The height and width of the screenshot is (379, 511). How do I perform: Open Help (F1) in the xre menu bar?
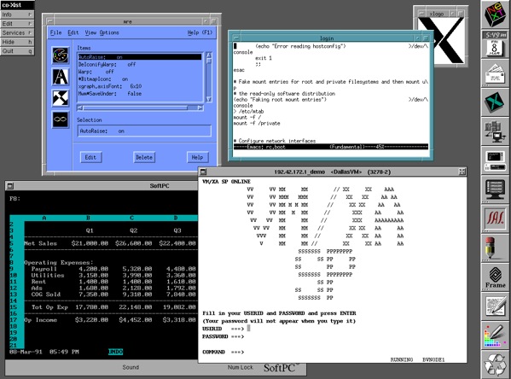(200, 32)
